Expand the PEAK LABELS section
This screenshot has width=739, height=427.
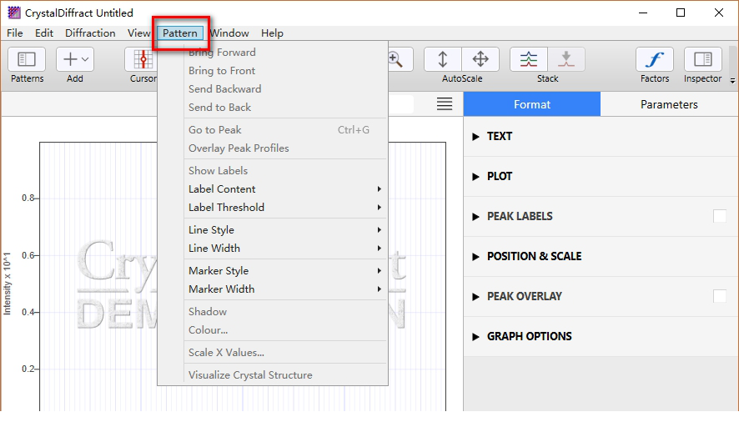475,216
